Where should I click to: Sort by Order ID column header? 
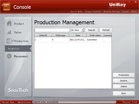[x=43, y=35]
